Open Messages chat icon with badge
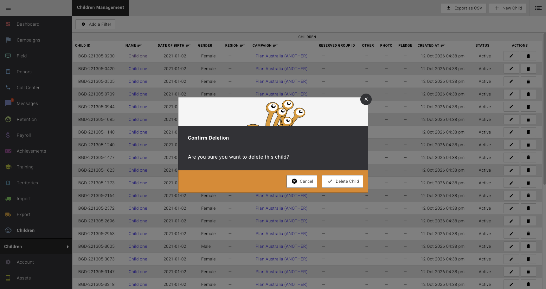The width and height of the screenshot is (546, 289). coord(9,103)
